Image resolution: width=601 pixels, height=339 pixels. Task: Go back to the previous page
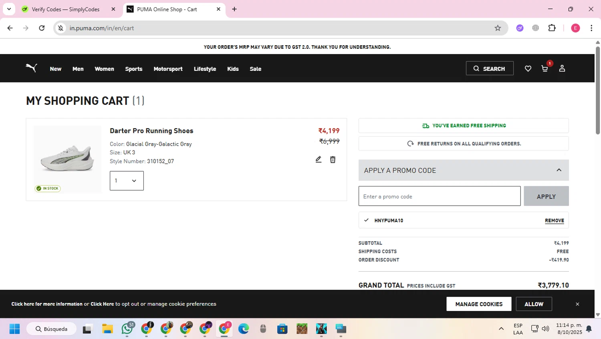tap(10, 28)
